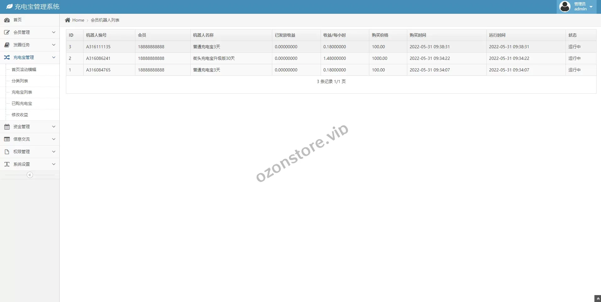The height and width of the screenshot is (302, 601).
Task: Click the list icon beside 信息交流
Action: click(x=7, y=139)
